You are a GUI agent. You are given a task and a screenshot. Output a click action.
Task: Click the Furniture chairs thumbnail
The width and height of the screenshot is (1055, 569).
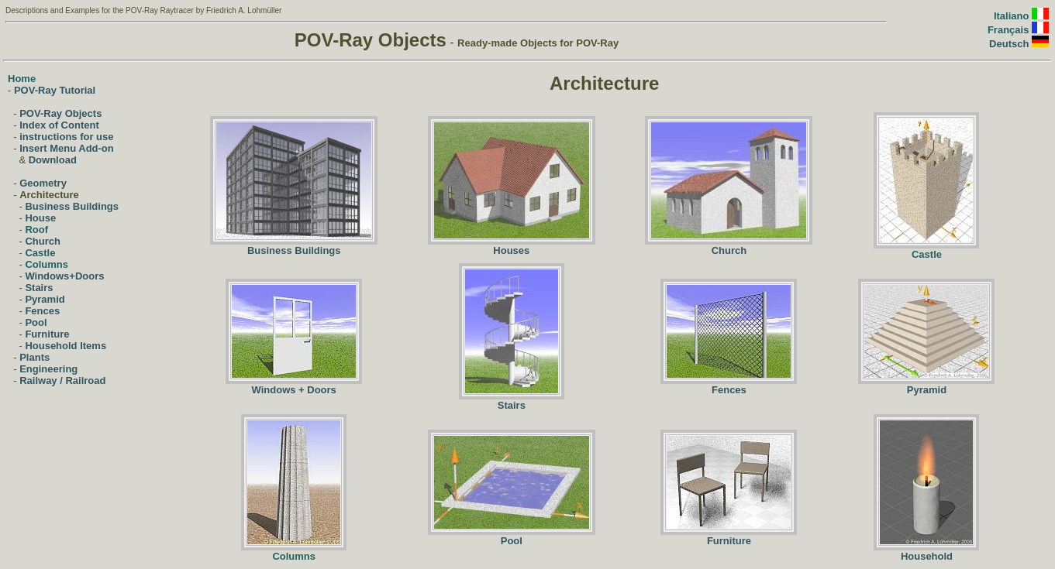click(728, 482)
